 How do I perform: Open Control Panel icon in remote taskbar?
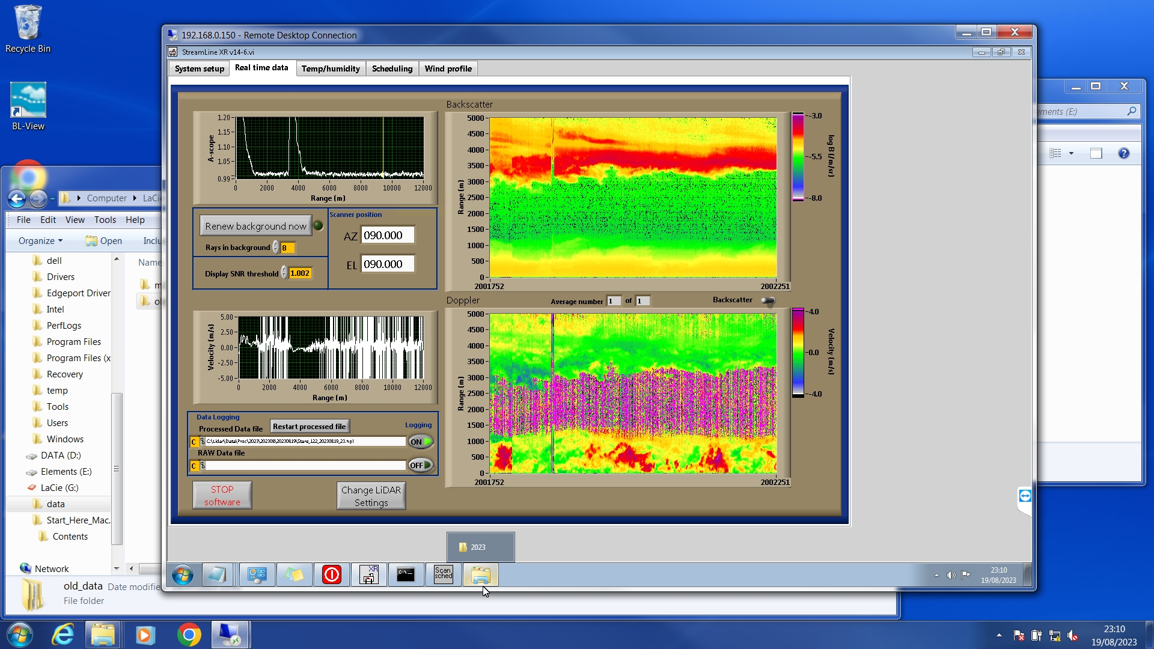(257, 575)
